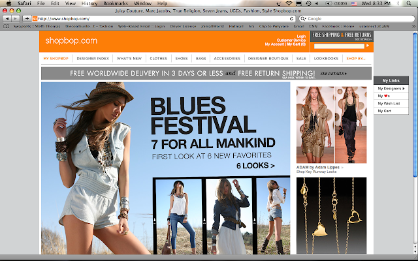Open My Wish List in My Links
The width and height of the screenshot is (418, 261).
coord(389,103)
